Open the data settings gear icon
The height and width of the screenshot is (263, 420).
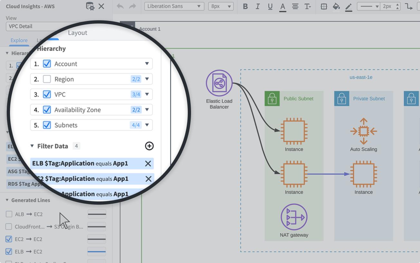point(90,6)
